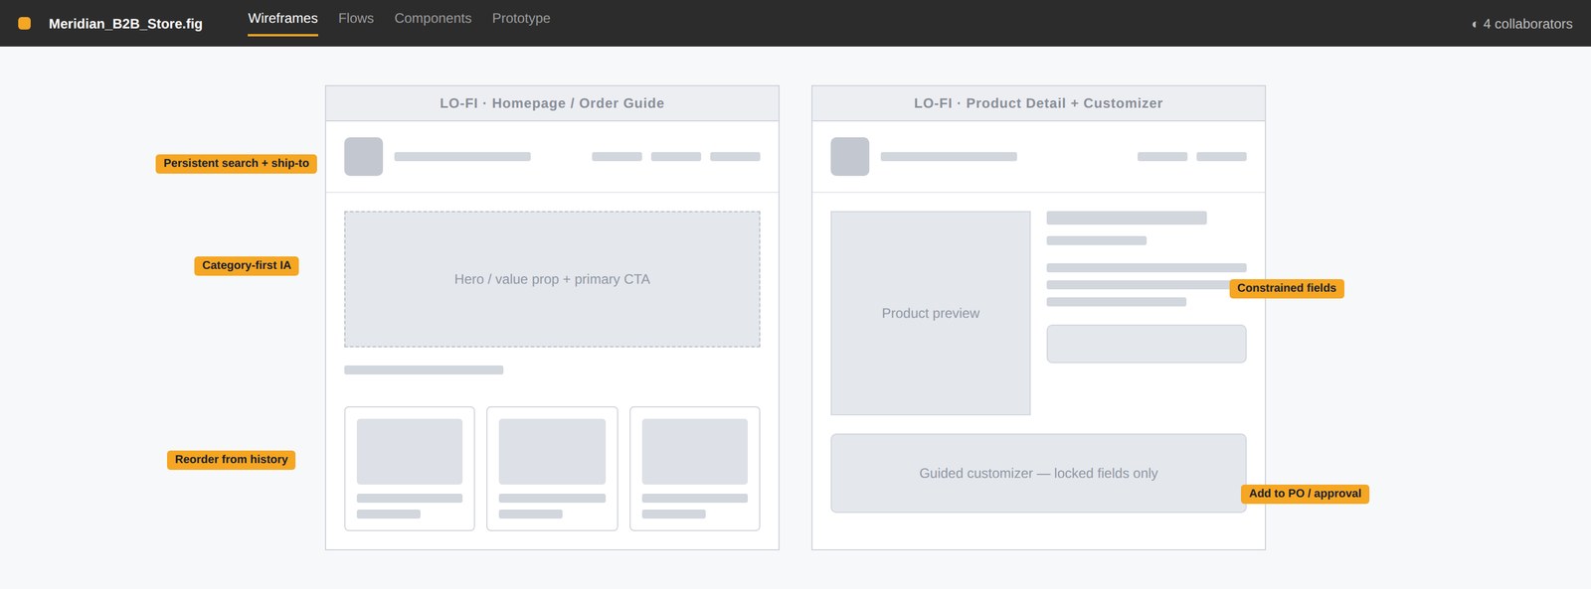Select the Persistent search + ship-to annotation
Screen dimensions: 1591x589
click(x=236, y=163)
